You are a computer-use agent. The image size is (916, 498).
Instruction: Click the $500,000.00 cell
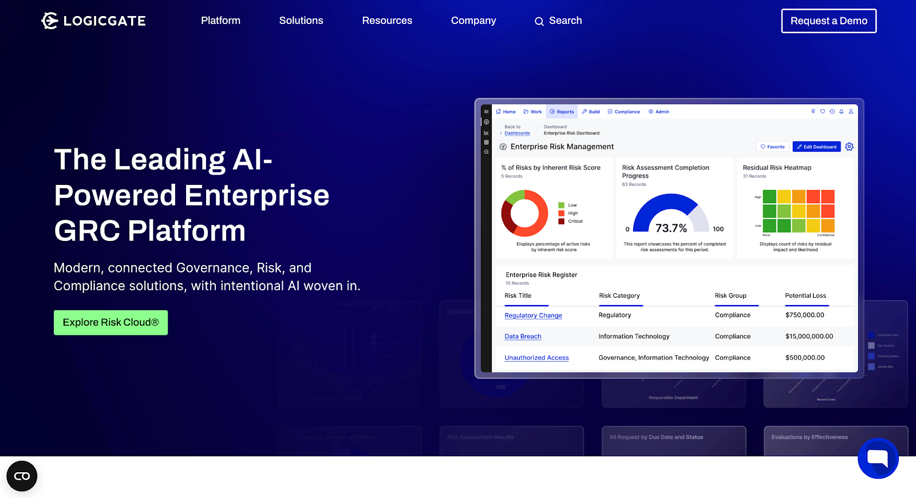tap(805, 358)
